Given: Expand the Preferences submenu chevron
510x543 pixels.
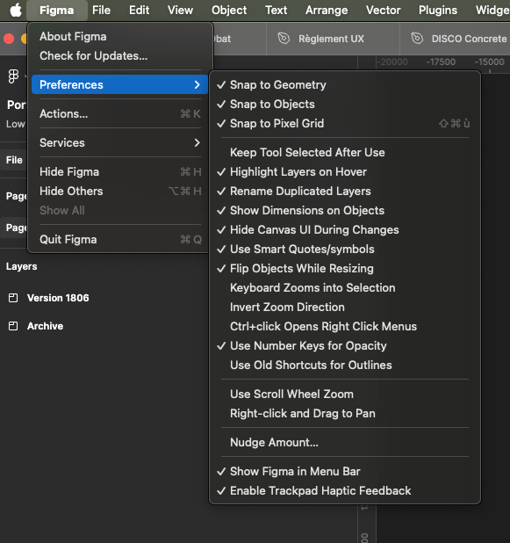Looking at the screenshot, I should point(197,84).
